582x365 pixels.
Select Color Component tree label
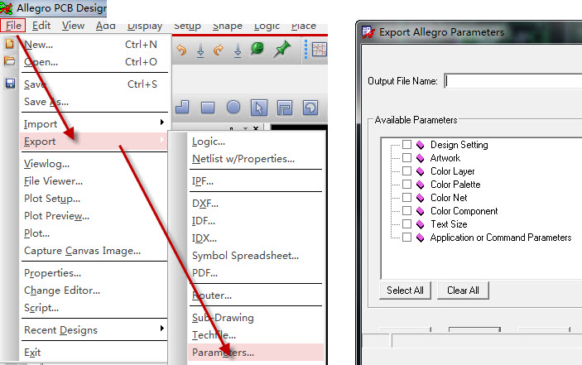(464, 211)
